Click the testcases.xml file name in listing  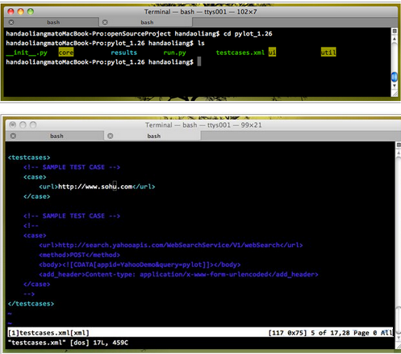(240, 53)
